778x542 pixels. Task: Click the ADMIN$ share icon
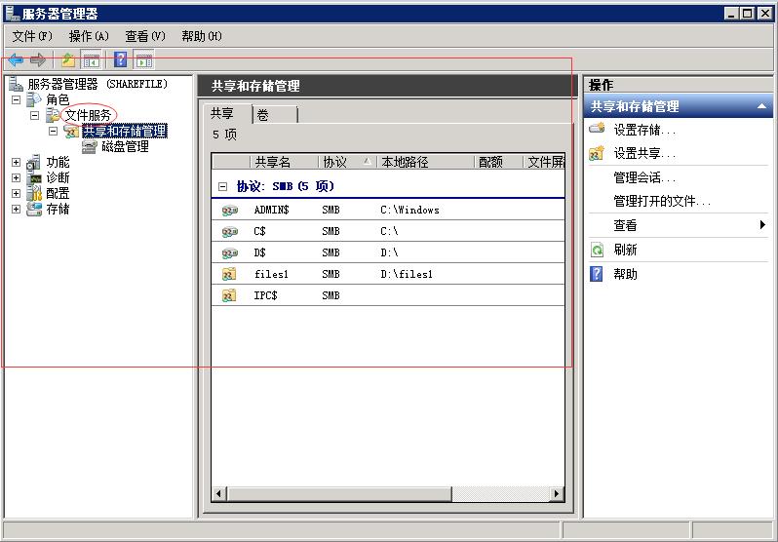tap(229, 210)
